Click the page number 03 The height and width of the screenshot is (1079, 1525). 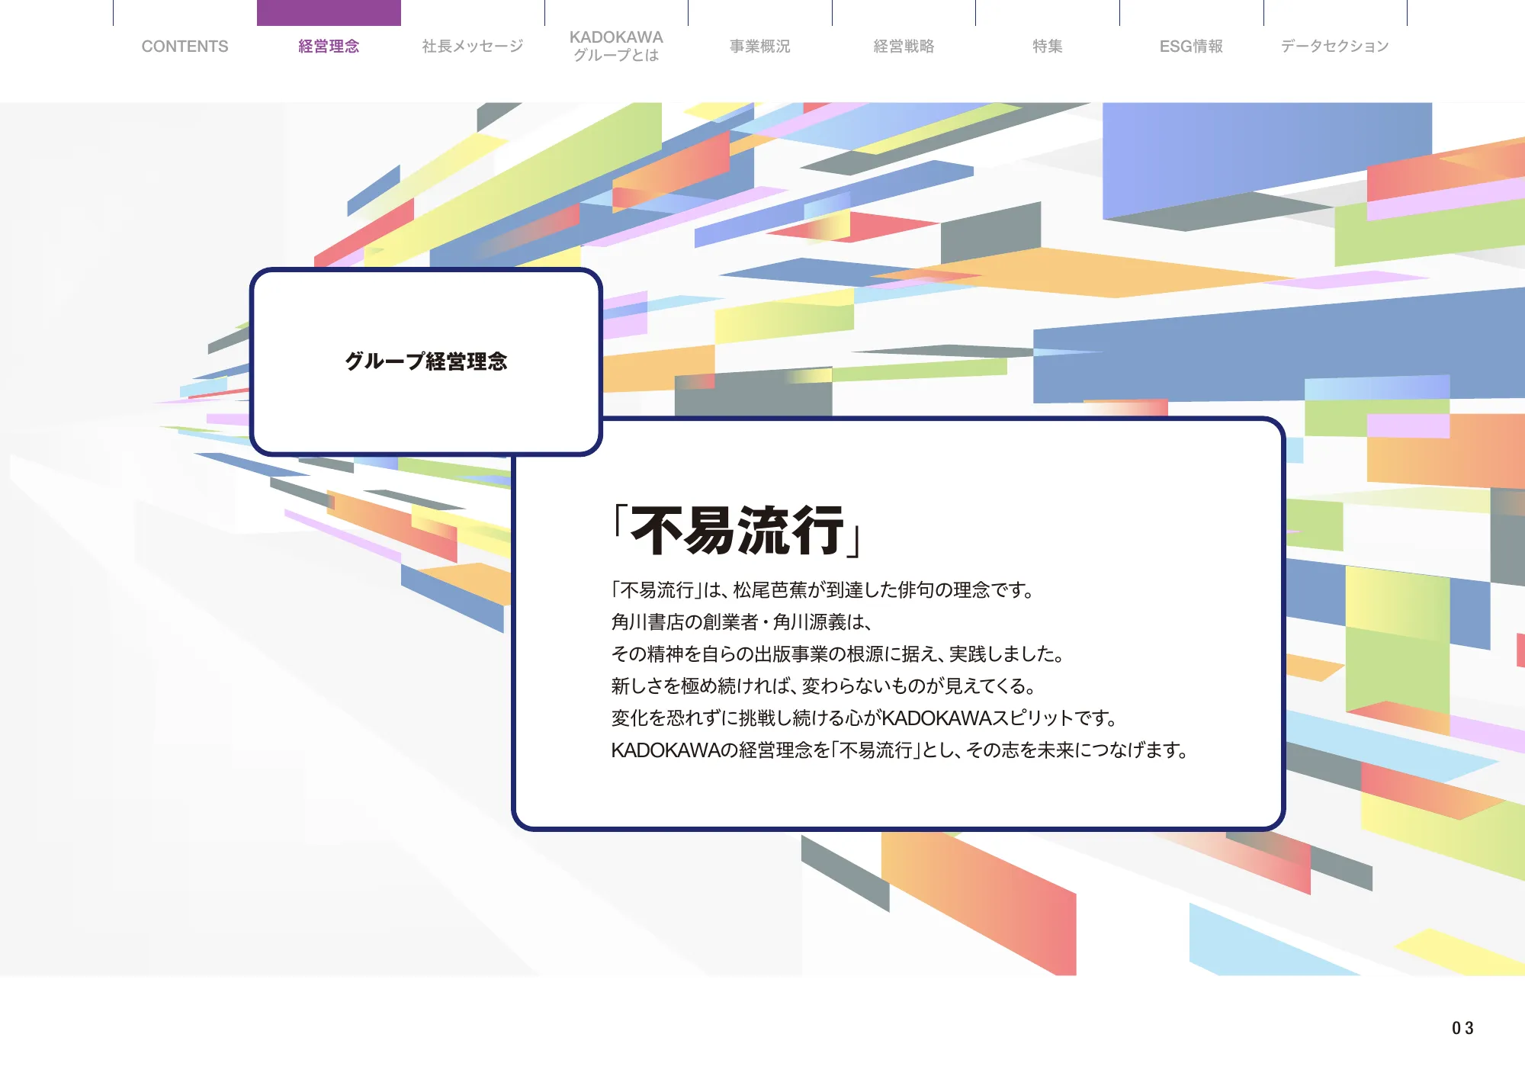click(x=1462, y=1028)
